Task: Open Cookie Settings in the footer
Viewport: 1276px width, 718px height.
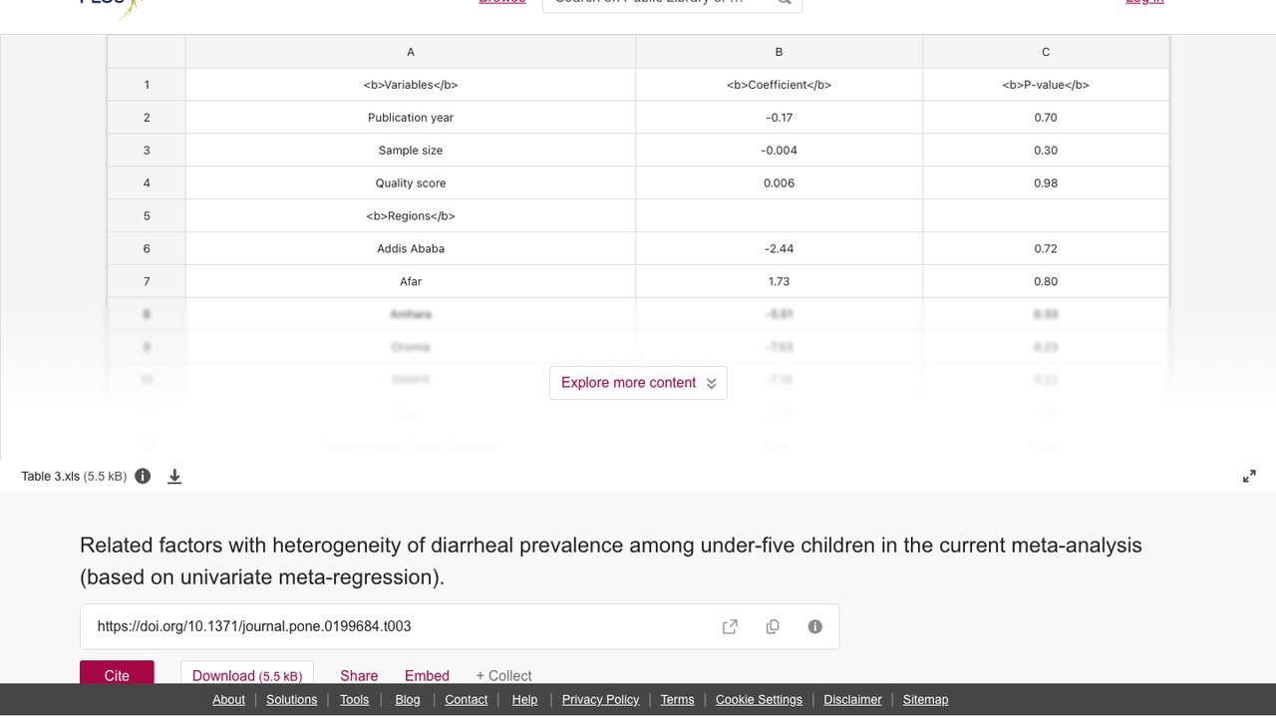Action: tap(759, 700)
